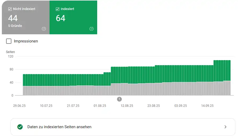Enable the Impressionen checkbox
Screen dimensions: 238x139
pyautogui.click(x=9, y=41)
